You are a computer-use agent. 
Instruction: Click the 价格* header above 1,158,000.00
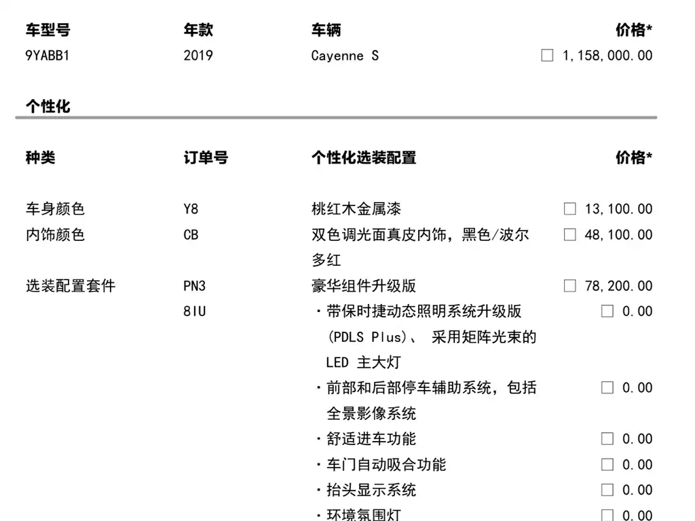click(634, 30)
